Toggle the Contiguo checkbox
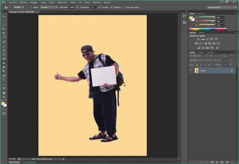This screenshot has height=164, width=239. click(111, 7)
